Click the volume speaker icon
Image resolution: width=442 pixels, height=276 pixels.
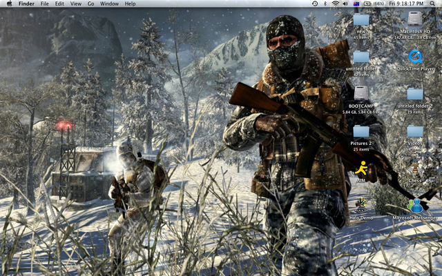[x=345, y=3]
